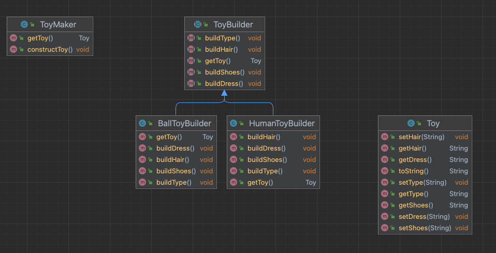Select the BallToyBuilder class header
The width and height of the screenshot is (496, 253).
(x=176, y=123)
